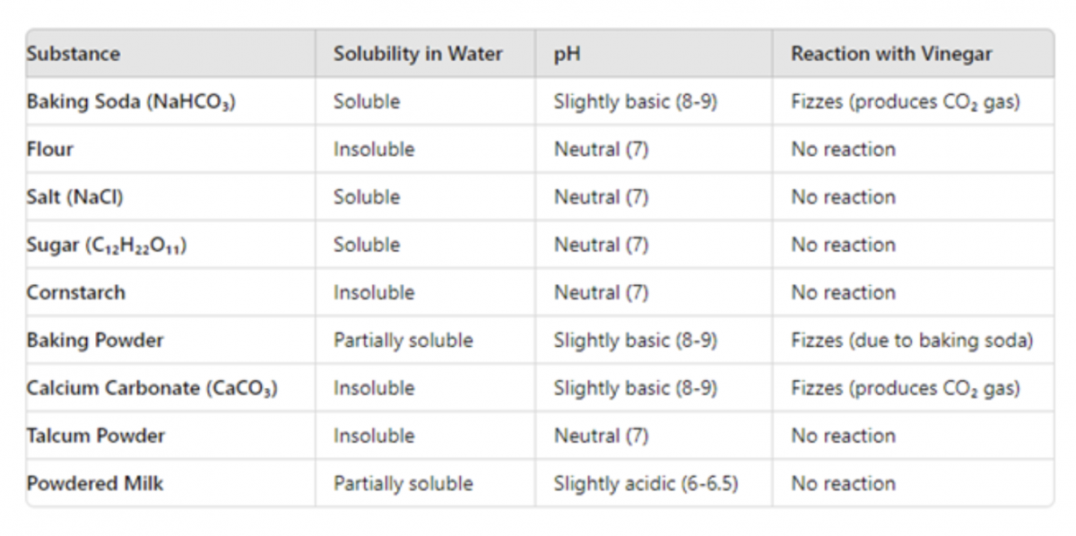
Task: Click the Reaction with Vinegar header
Action: (891, 54)
